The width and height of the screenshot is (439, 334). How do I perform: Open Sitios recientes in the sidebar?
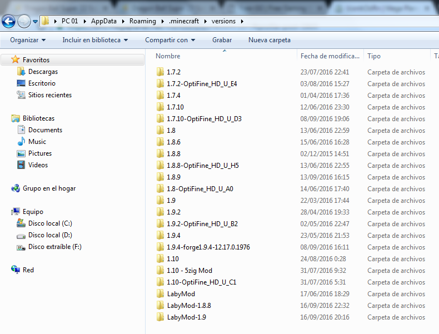[50, 95]
